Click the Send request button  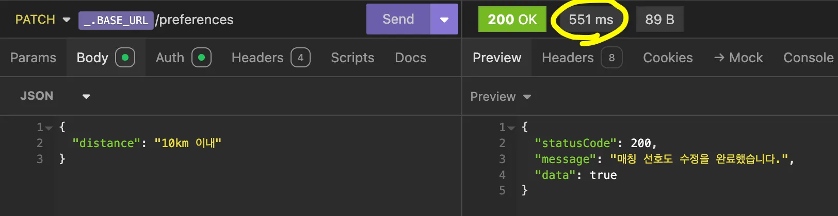[398, 20]
